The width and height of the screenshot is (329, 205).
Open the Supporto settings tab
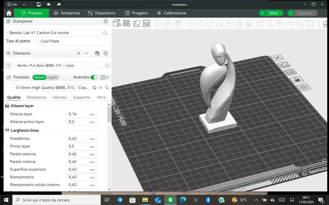click(81, 97)
